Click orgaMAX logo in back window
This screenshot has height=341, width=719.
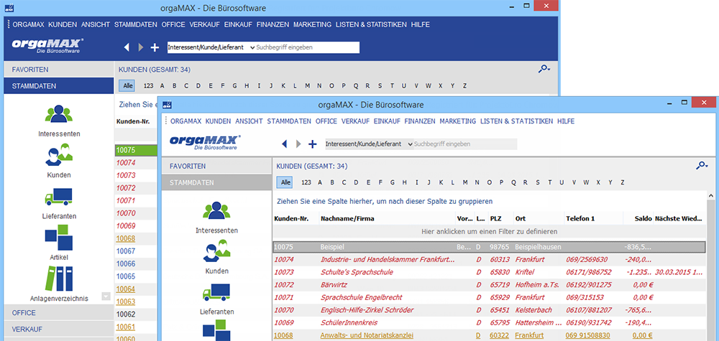pos(47,45)
